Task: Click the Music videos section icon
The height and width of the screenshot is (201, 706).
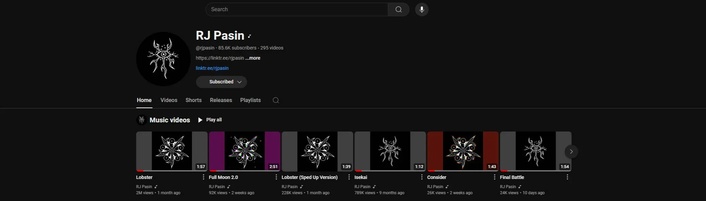Action: 141,120
